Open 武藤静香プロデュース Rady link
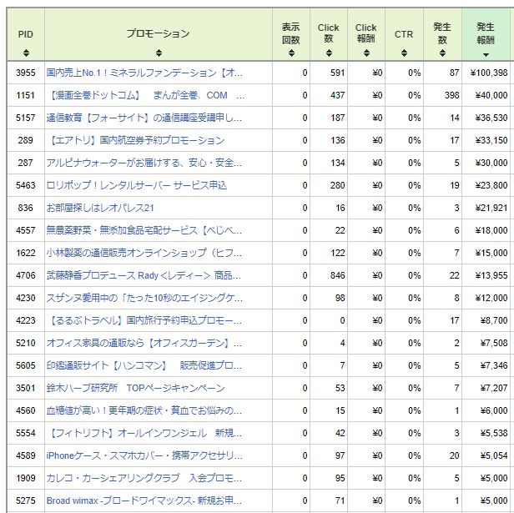 (144, 275)
